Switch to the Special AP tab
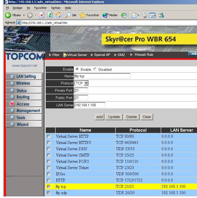This screenshot has width=197, height=198. pyautogui.click(x=101, y=55)
